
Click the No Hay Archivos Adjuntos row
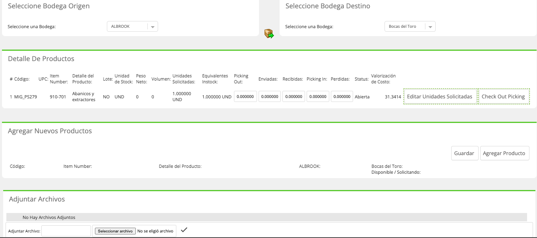click(267, 217)
